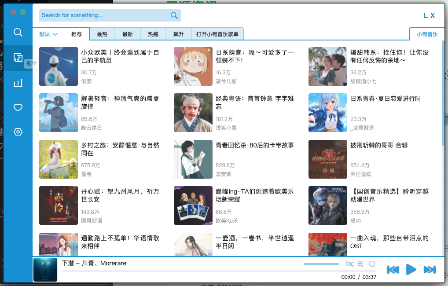Open the song list (歌单) sidebar icon
Viewport: 448px width, 286px height.
coord(18,58)
